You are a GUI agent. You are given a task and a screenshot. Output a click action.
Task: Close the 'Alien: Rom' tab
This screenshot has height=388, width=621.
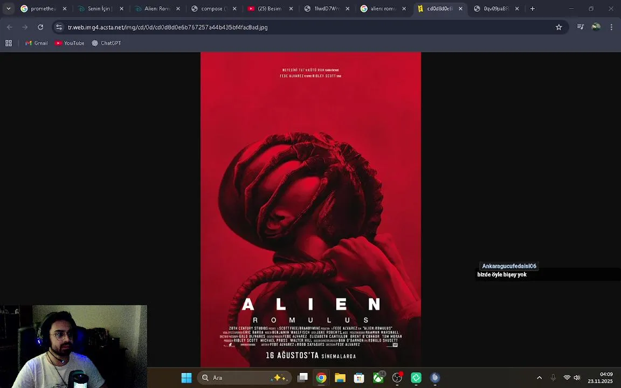[x=178, y=9]
